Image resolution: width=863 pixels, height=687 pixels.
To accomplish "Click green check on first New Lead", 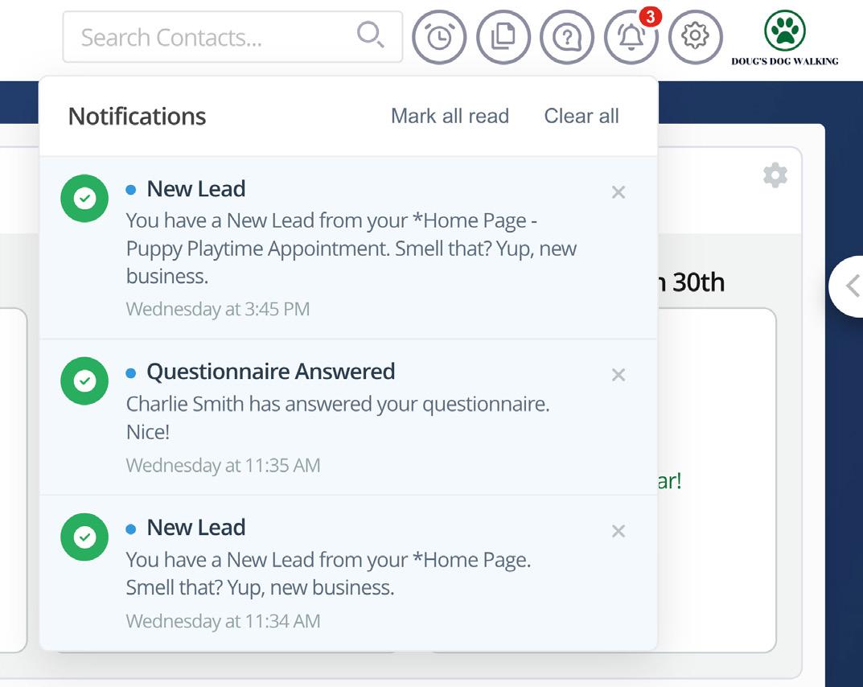I will tap(84, 198).
